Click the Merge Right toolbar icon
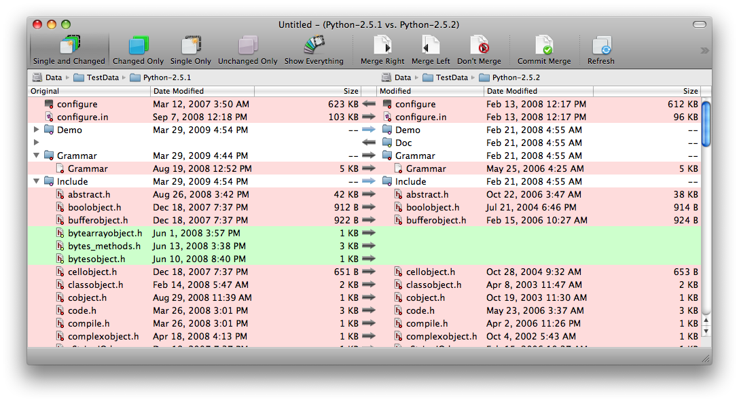Viewport: 739px width, 402px height. 382,45
